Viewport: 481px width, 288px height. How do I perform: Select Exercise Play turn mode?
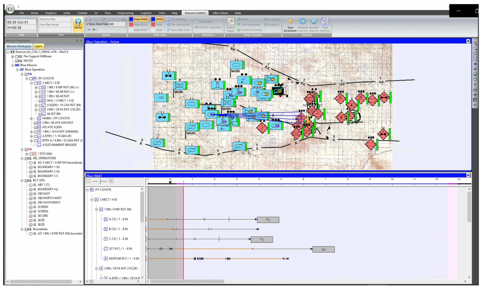click(x=55, y=19)
